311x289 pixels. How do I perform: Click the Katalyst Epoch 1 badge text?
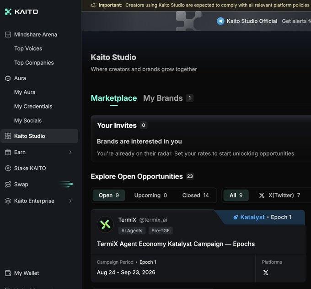pyautogui.click(x=266, y=217)
